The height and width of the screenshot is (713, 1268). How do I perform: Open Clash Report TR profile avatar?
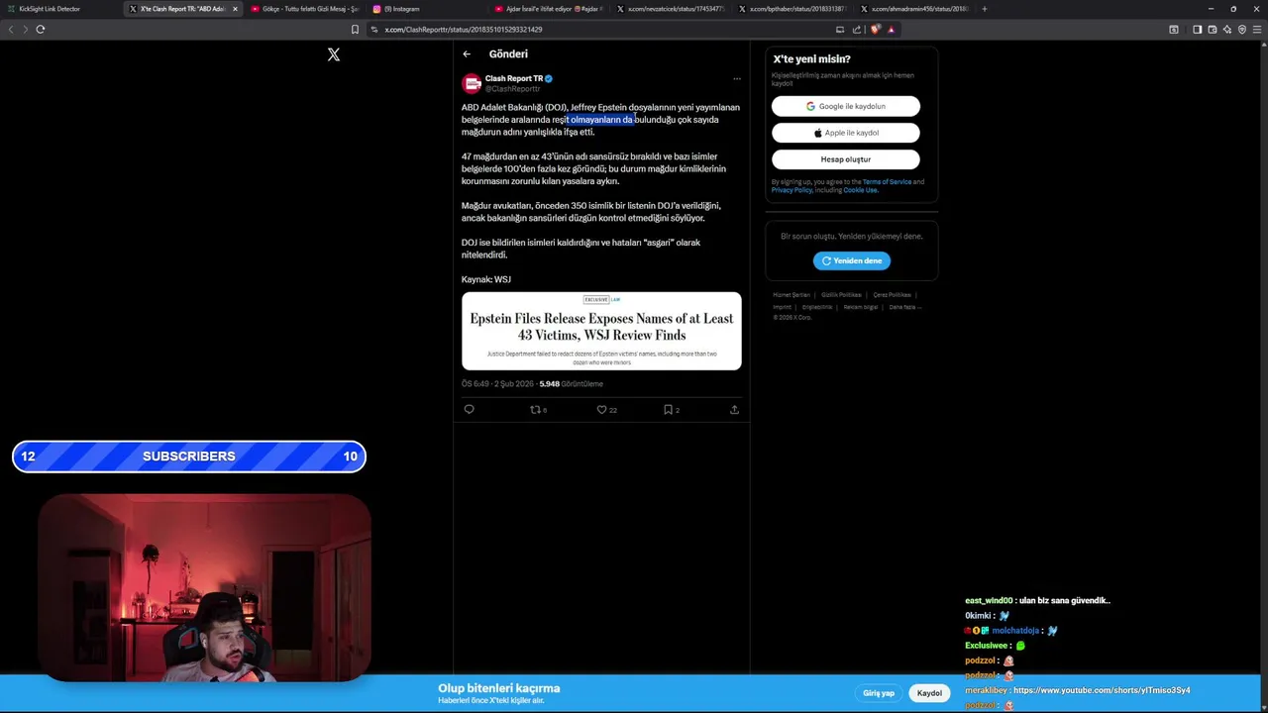pyautogui.click(x=472, y=83)
